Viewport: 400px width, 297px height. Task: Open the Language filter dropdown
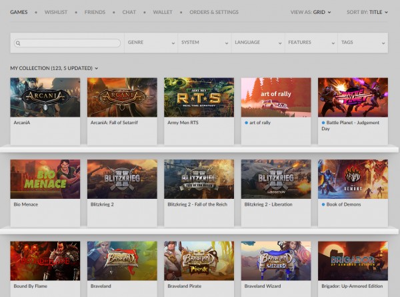[258, 43]
